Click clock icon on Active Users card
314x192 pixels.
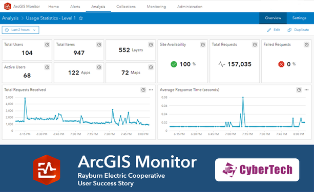[47, 67]
